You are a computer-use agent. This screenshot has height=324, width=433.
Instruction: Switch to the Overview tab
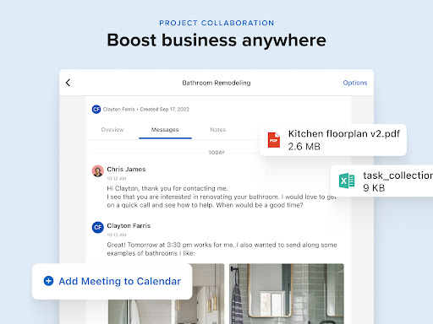point(112,130)
